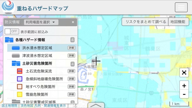Zoom in with the plus button

(184, 85)
